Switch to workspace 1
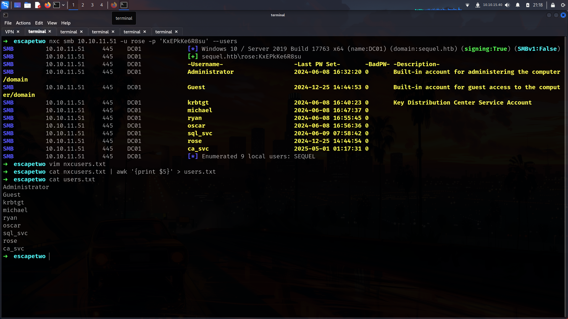Screen dimensions: 568x319 pyautogui.click(x=73, y=5)
